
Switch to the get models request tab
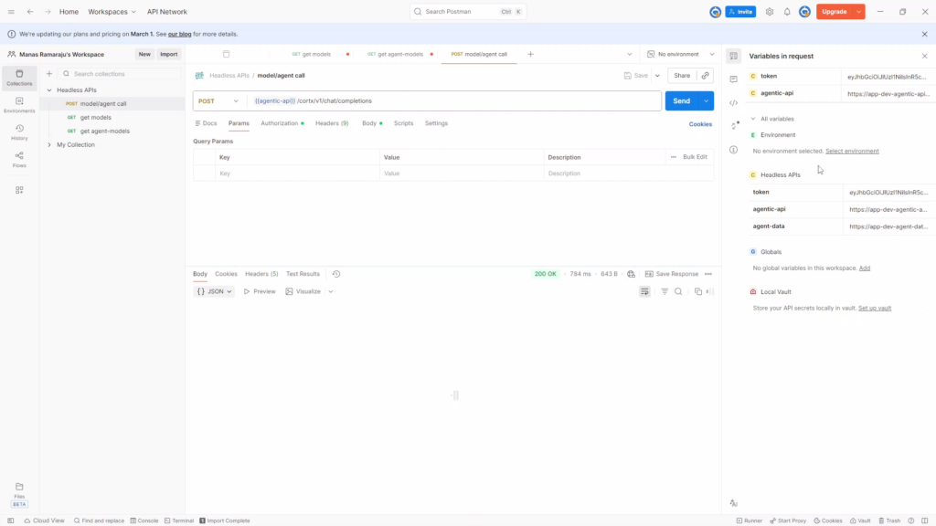(x=316, y=54)
